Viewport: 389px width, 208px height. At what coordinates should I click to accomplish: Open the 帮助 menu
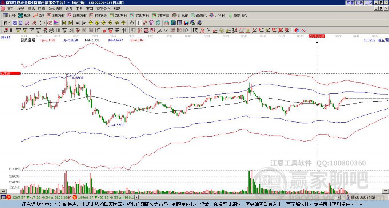point(117,9)
